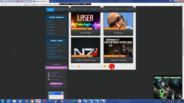Open last link in Новые аддоны list
This screenshot has height=103, width=184.
[51, 33]
